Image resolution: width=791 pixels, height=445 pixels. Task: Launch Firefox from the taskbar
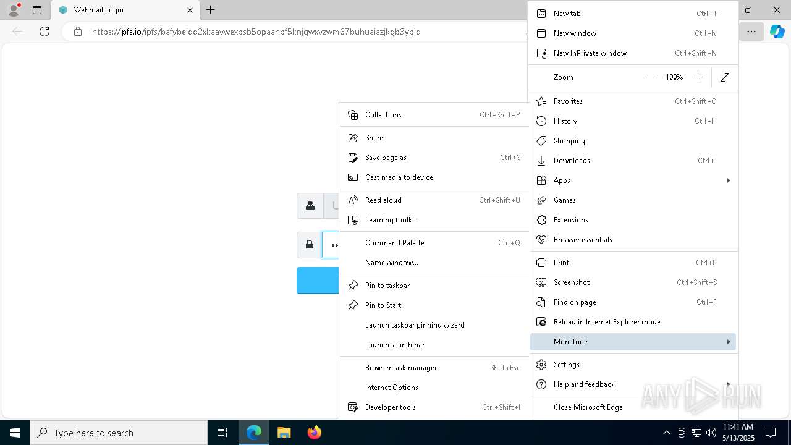point(314,433)
